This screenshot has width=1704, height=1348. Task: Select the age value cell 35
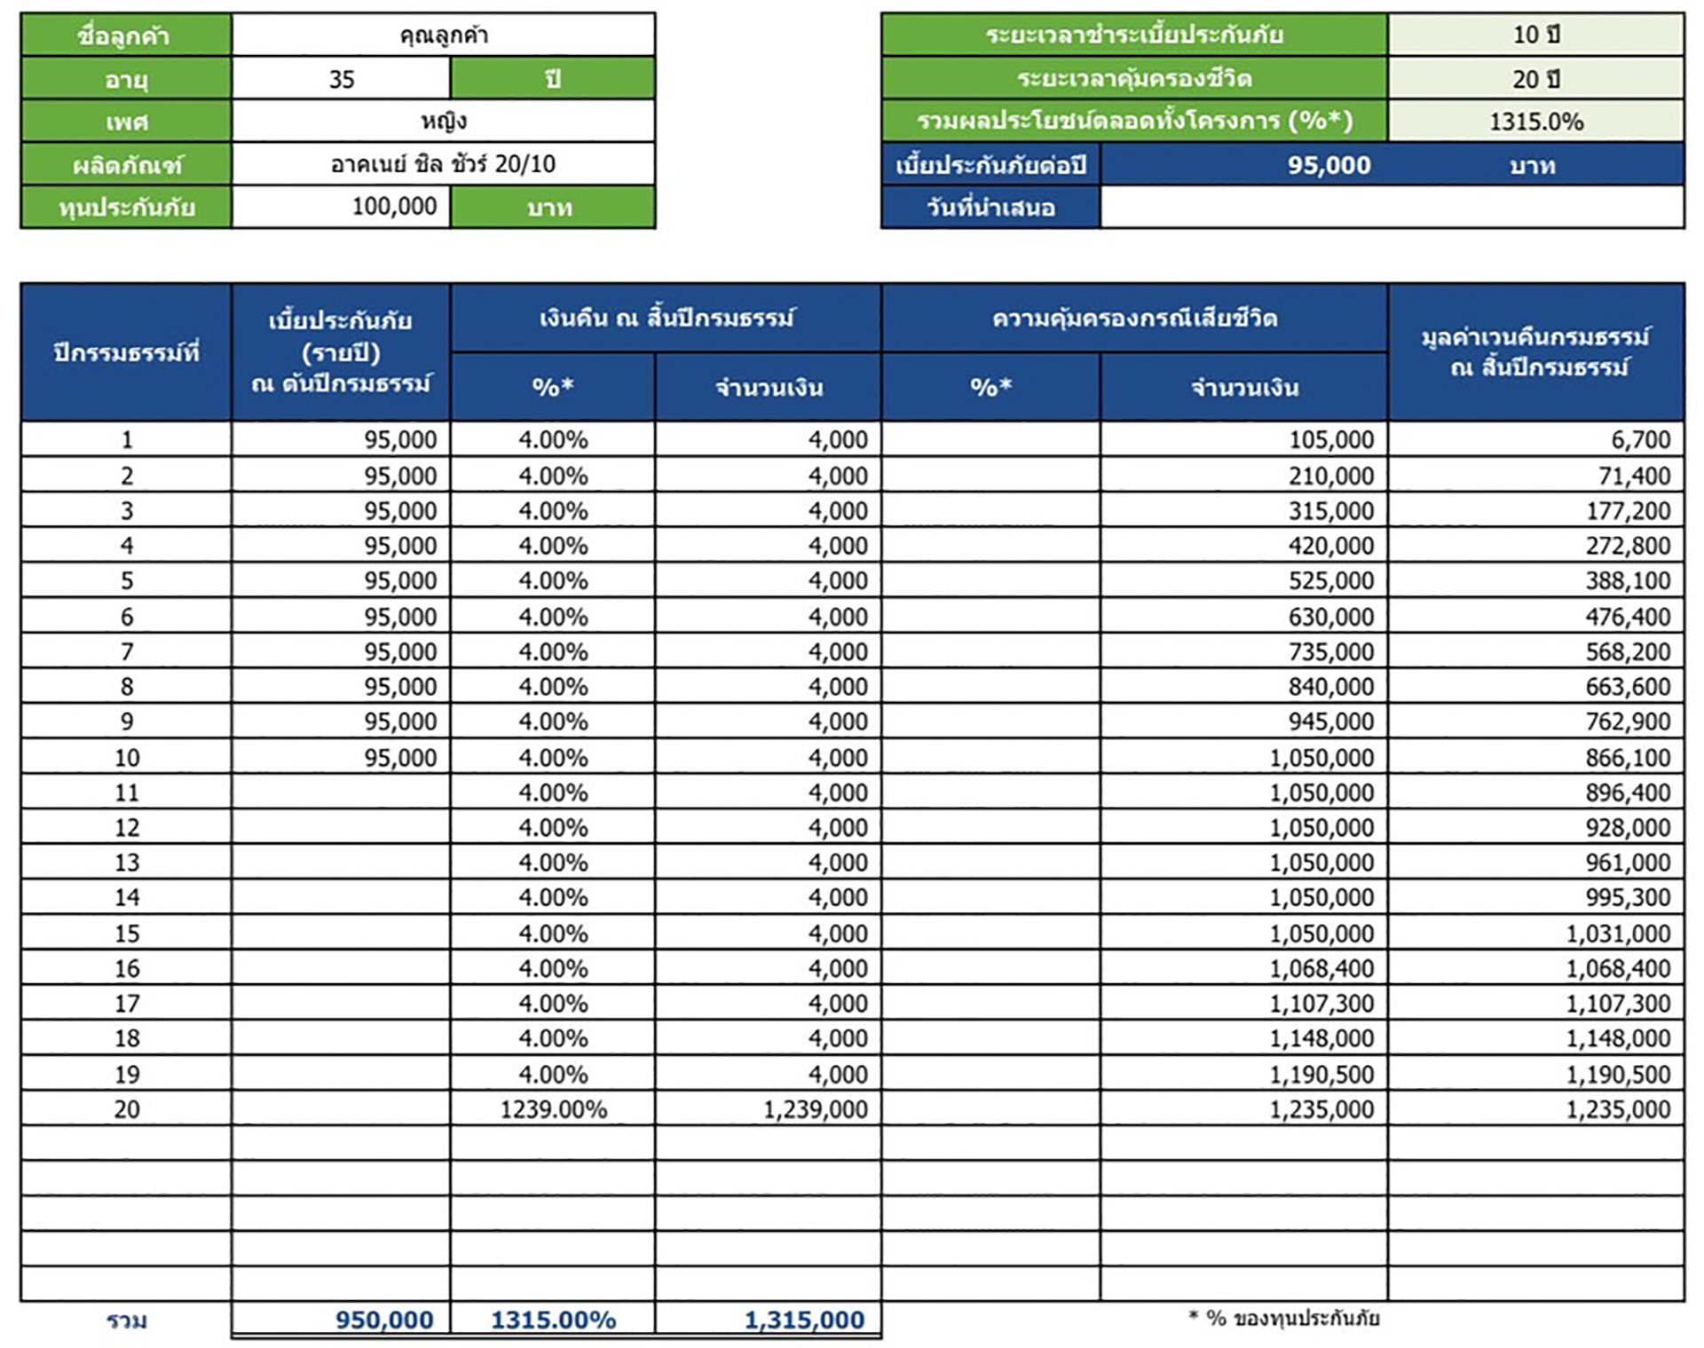tap(342, 79)
